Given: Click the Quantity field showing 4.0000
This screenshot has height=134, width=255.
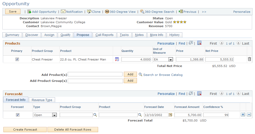Looking at the screenshot, I should tap(136, 59).
